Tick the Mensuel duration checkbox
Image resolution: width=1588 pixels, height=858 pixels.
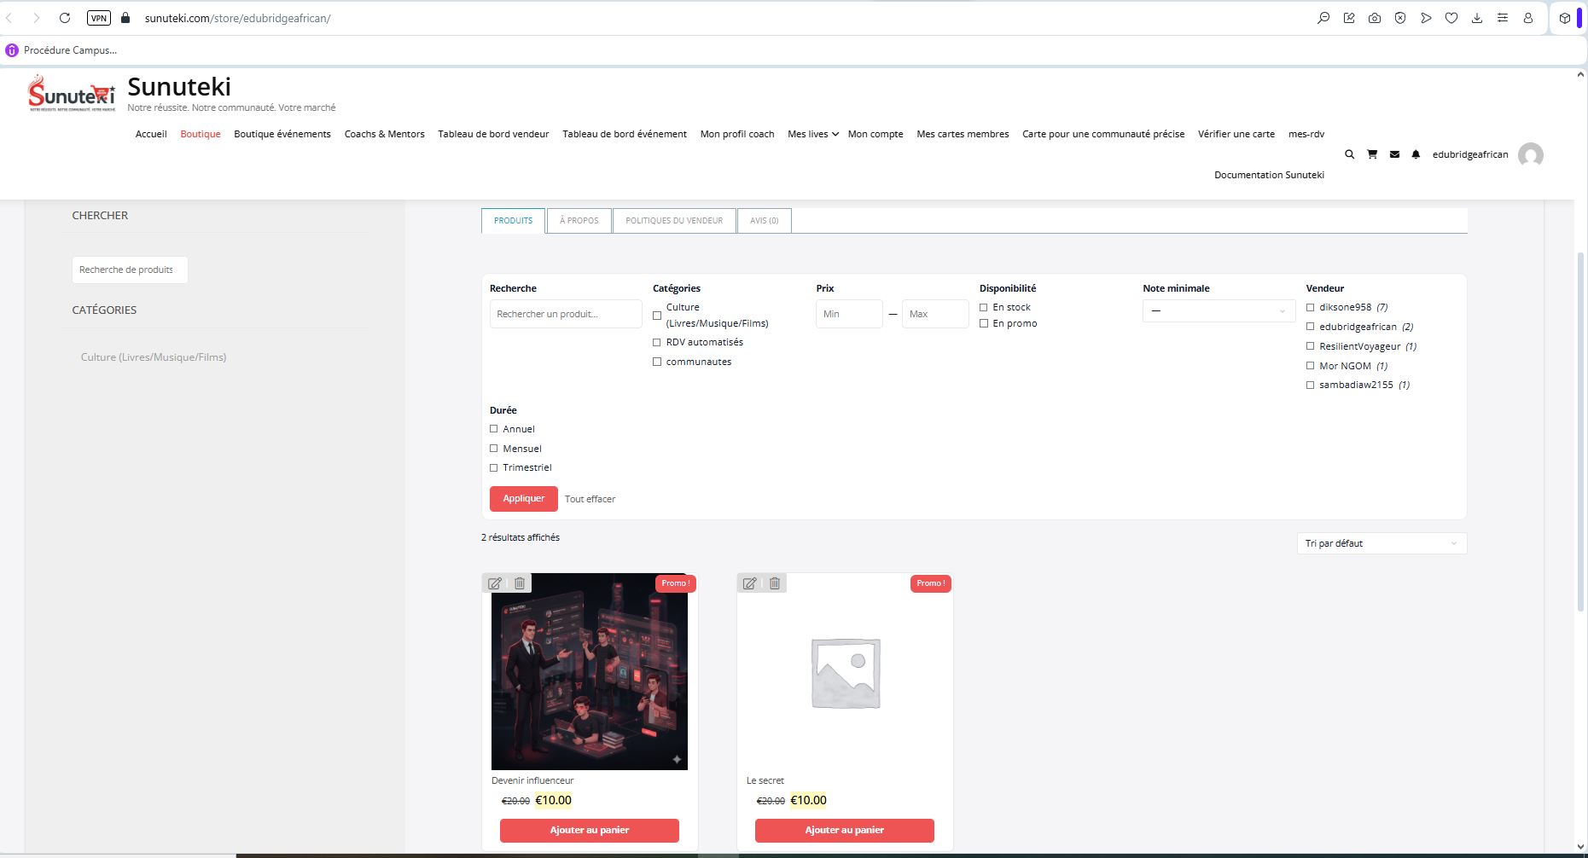pyautogui.click(x=494, y=449)
